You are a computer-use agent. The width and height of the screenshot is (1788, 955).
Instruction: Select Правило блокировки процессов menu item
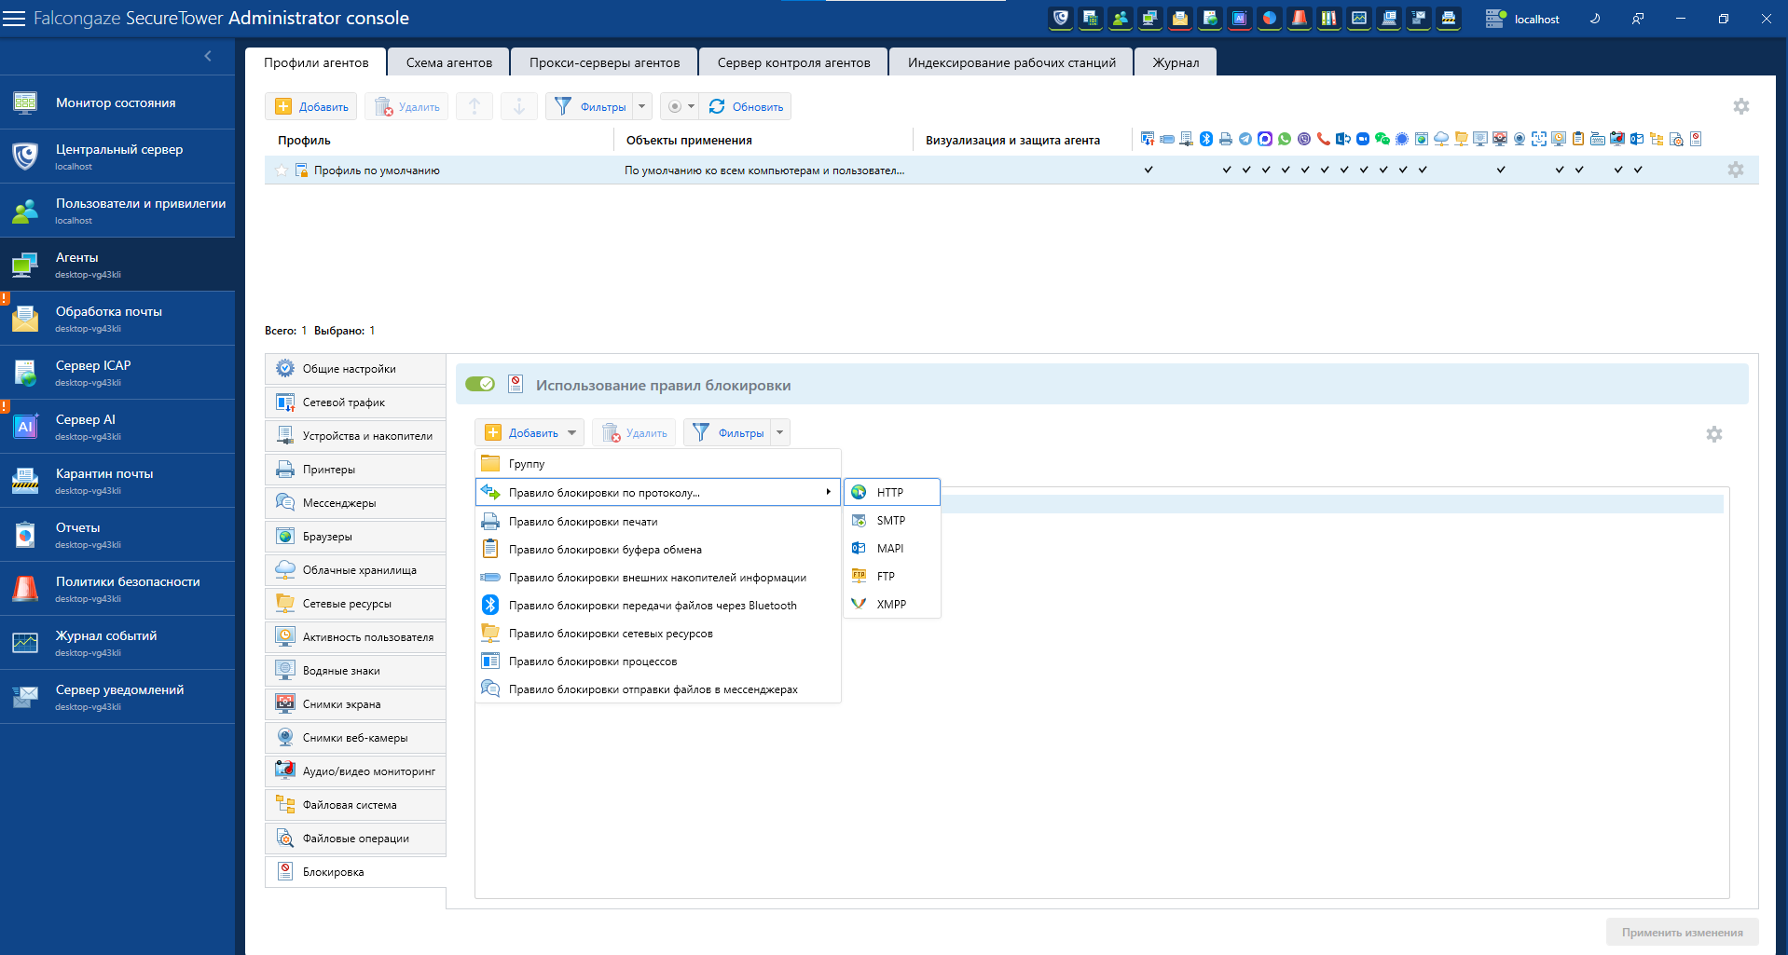point(658,662)
